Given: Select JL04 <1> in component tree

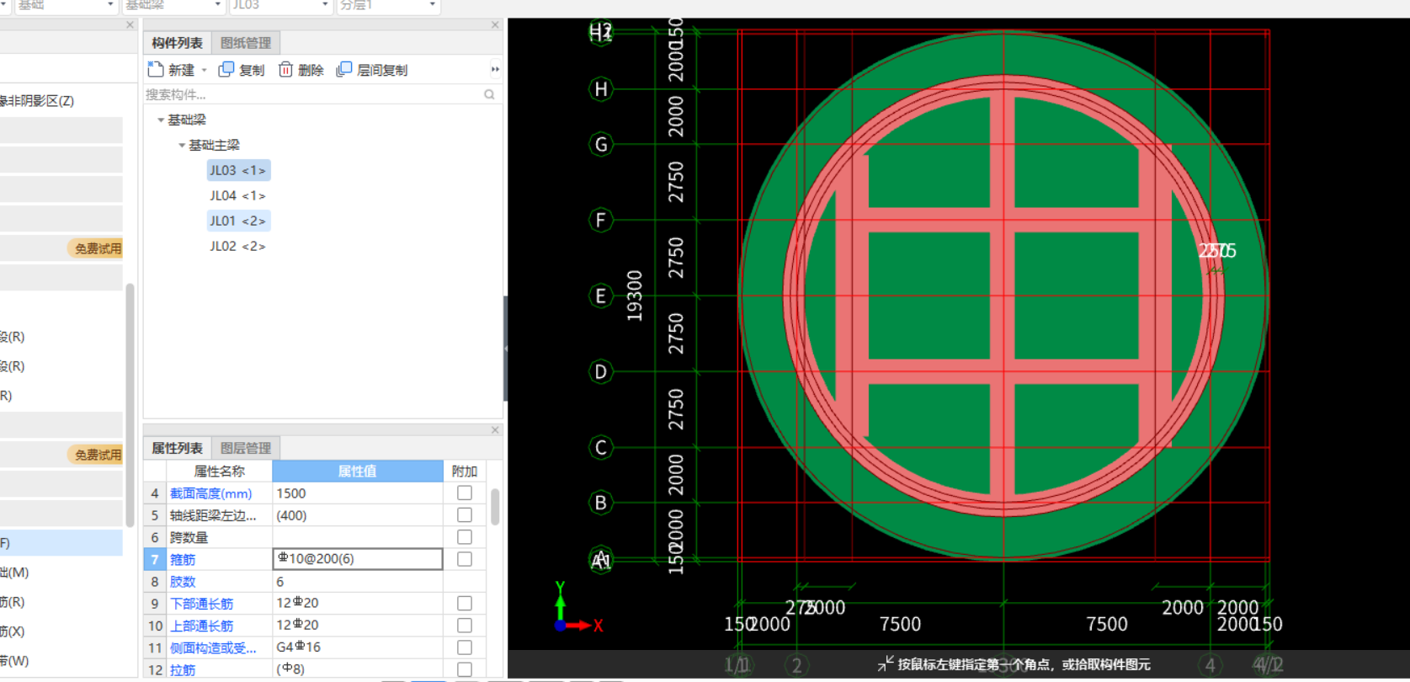Looking at the screenshot, I should 238,195.
